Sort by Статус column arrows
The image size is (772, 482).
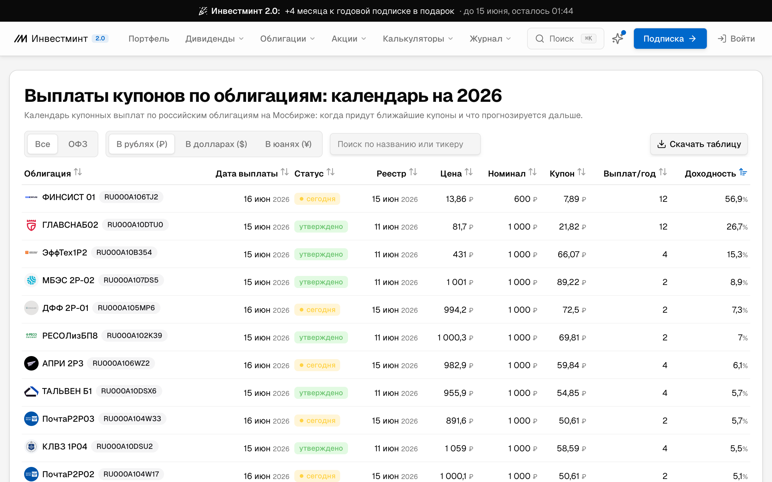click(x=331, y=172)
